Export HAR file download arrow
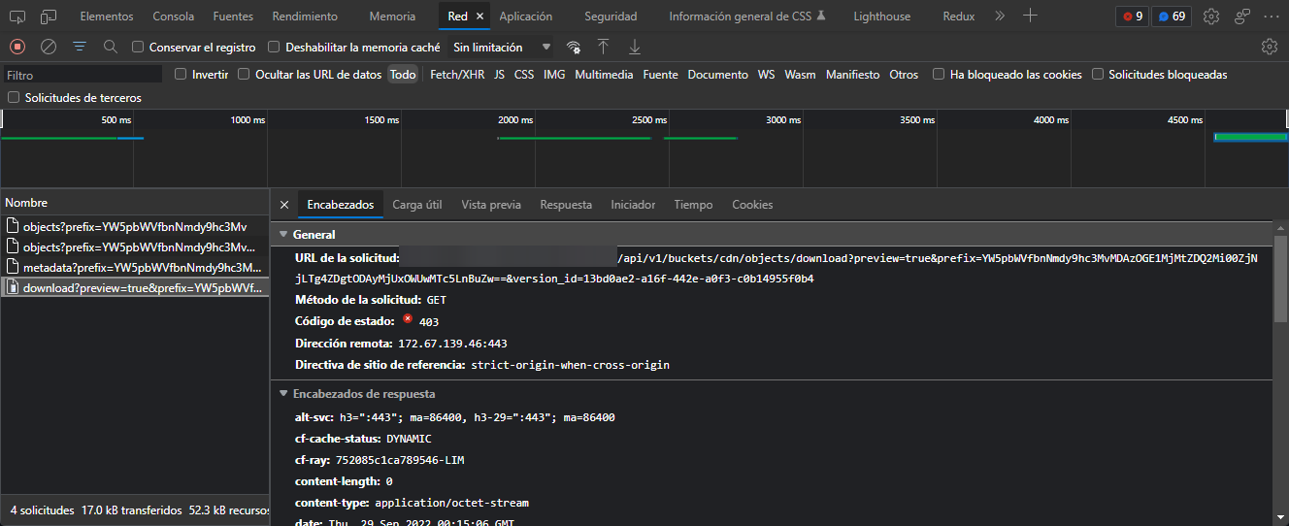 (x=634, y=47)
